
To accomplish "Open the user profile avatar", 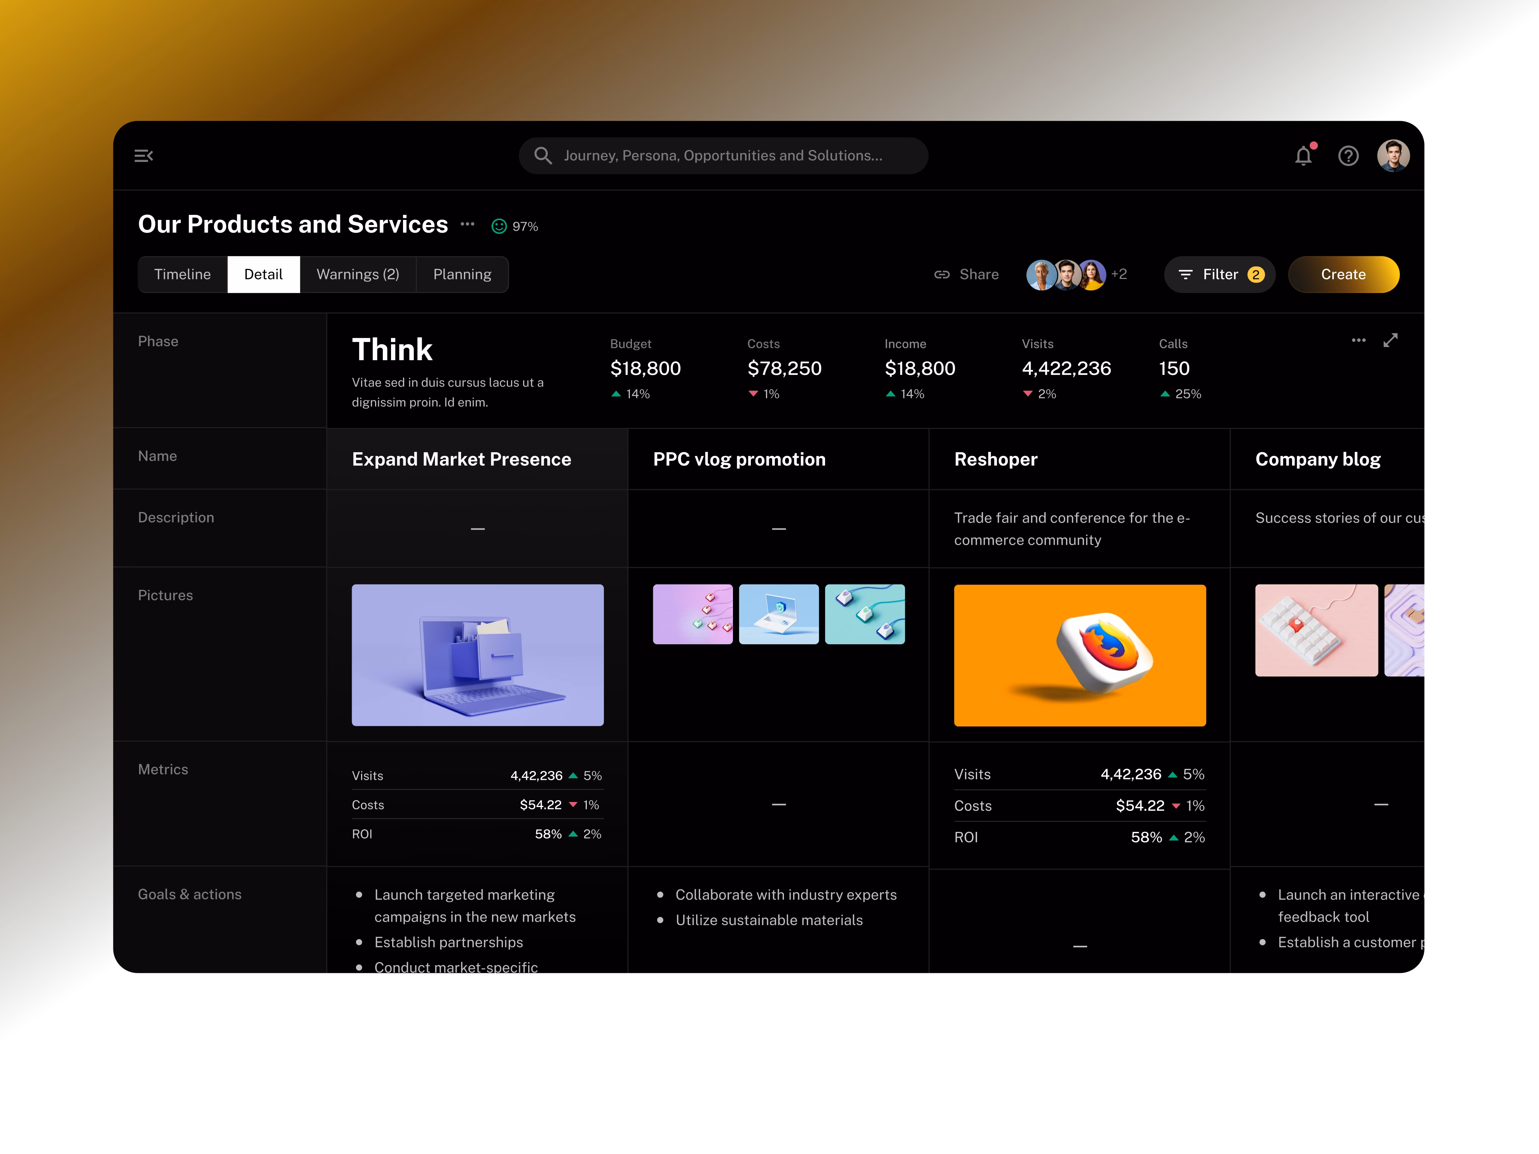I will click(1393, 156).
